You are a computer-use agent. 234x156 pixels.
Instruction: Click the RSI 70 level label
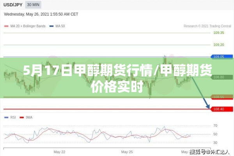215,126
